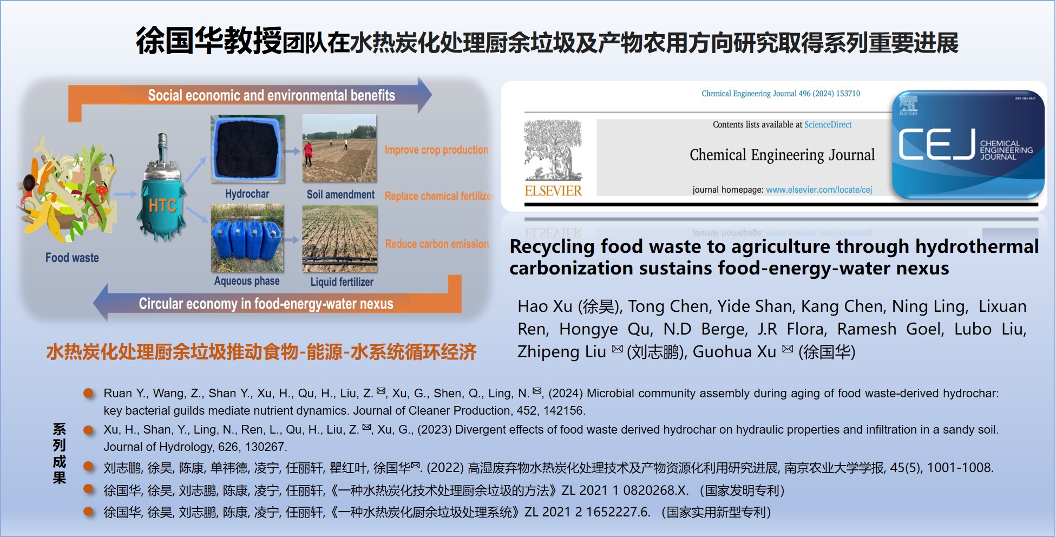Select the Soil amendment field photo
The height and width of the screenshot is (537, 1056).
339,148
